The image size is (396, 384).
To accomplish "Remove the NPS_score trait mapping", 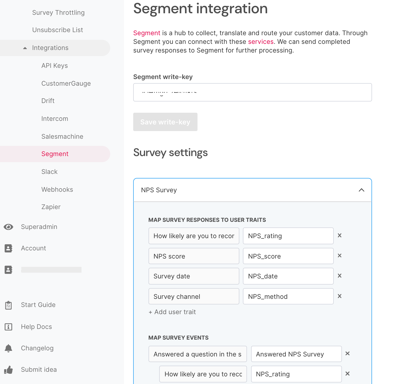I will (x=340, y=256).
